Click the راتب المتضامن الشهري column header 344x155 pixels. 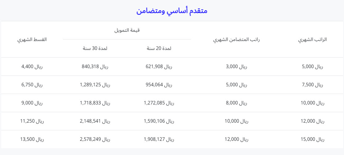tap(237, 40)
